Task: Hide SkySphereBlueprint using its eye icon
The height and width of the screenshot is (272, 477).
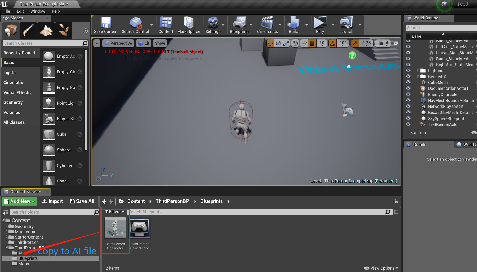Action: (408, 118)
